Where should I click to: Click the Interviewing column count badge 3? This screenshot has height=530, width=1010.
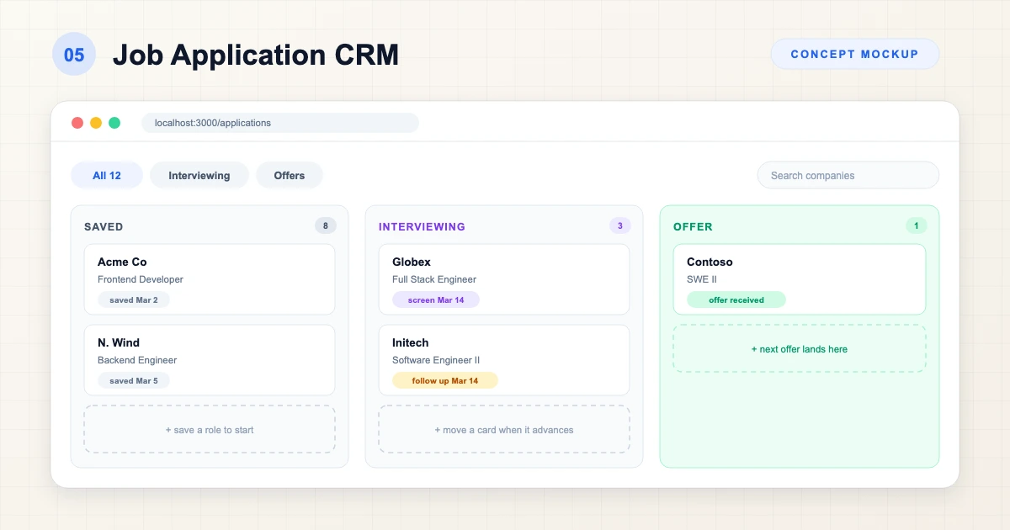(x=620, y=225)
